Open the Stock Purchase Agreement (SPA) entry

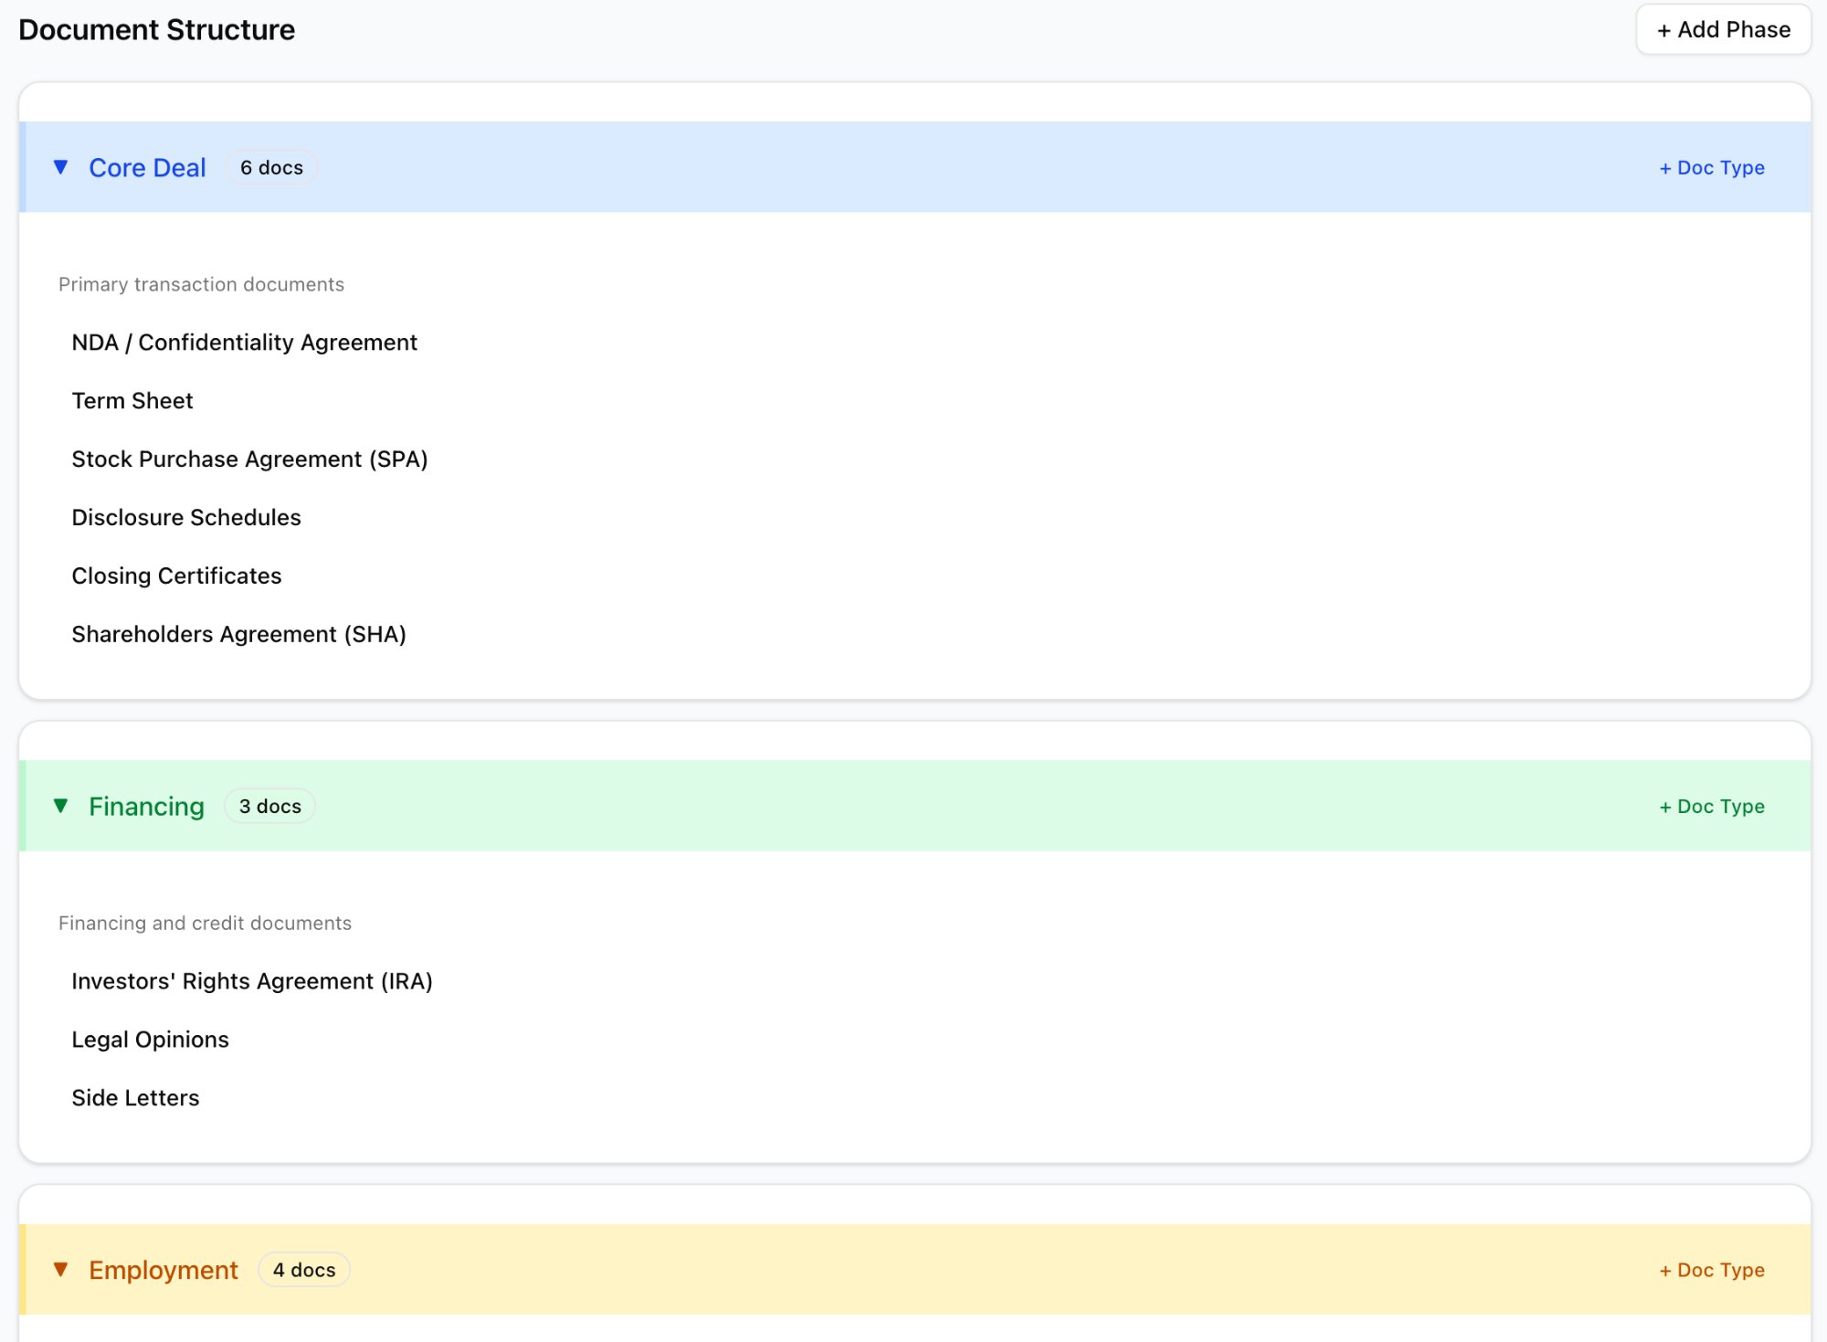pyautogui.click(x=249, y=459)
